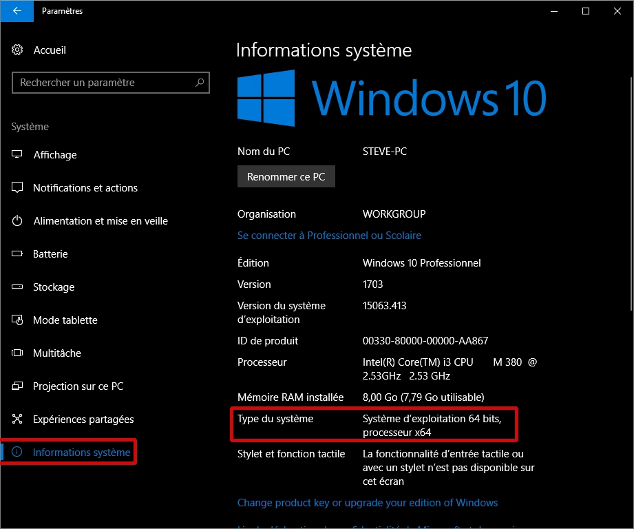Viewport: 634px width, 529px height.
Task: Select the Multitâche icon
Action: 18,353
